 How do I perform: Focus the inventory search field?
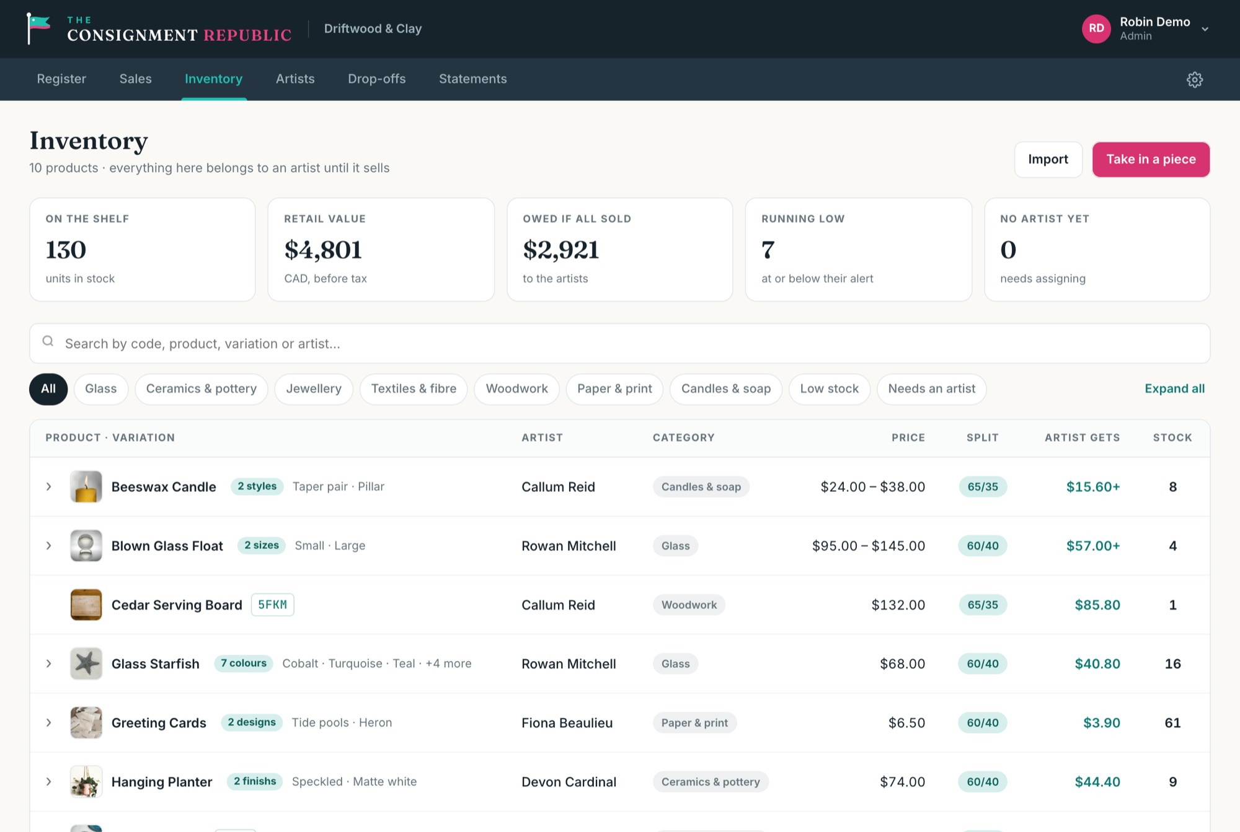pyautogui.click(x=620, y=343)
